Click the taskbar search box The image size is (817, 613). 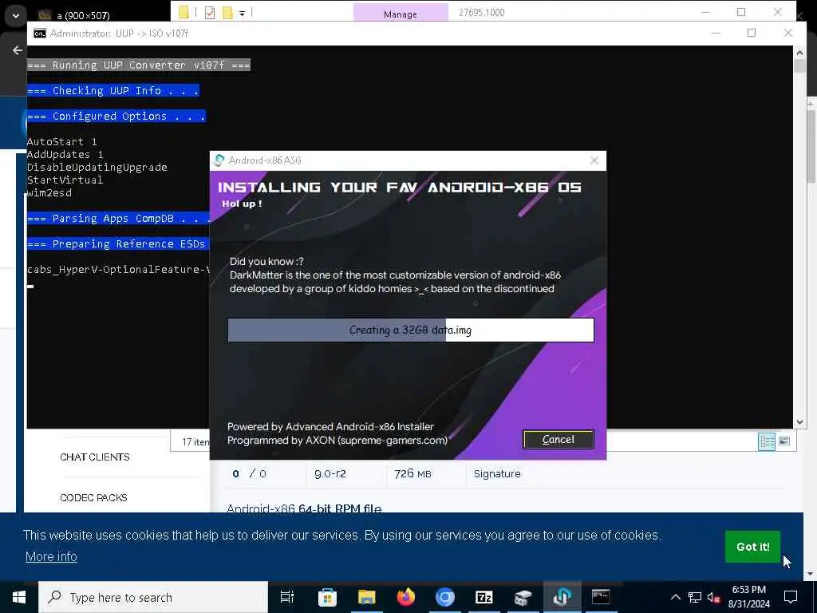(x=153, y=597)
